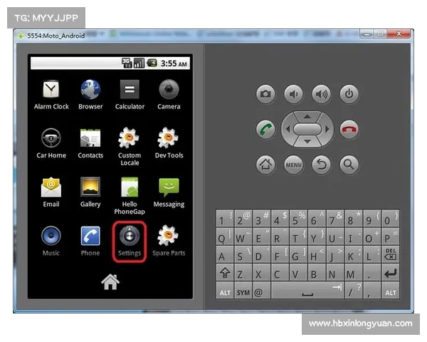Click the red end call button
This screenshot has height=342, width=427.
click(349, 130)
